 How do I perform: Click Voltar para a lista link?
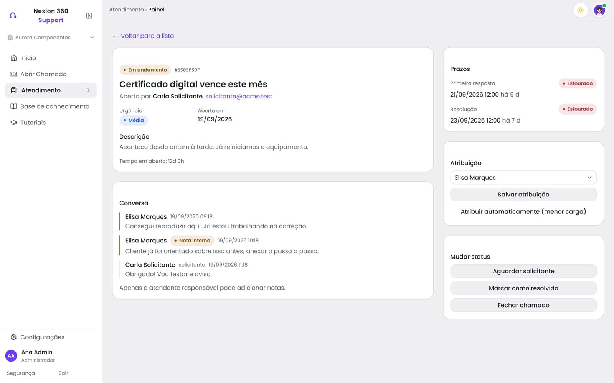[143, 36]
